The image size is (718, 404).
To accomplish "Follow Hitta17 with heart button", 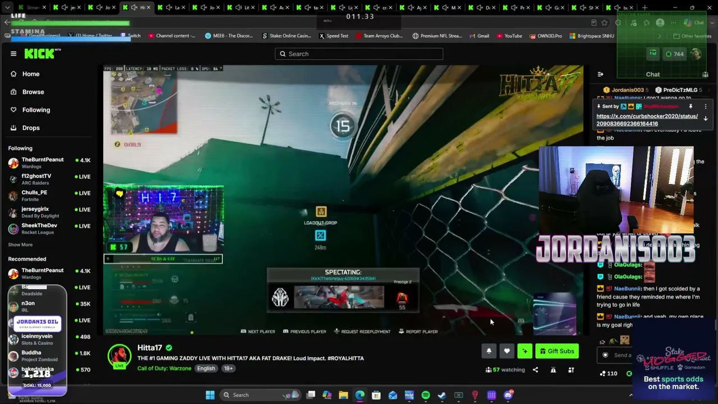I will (507, 351).
